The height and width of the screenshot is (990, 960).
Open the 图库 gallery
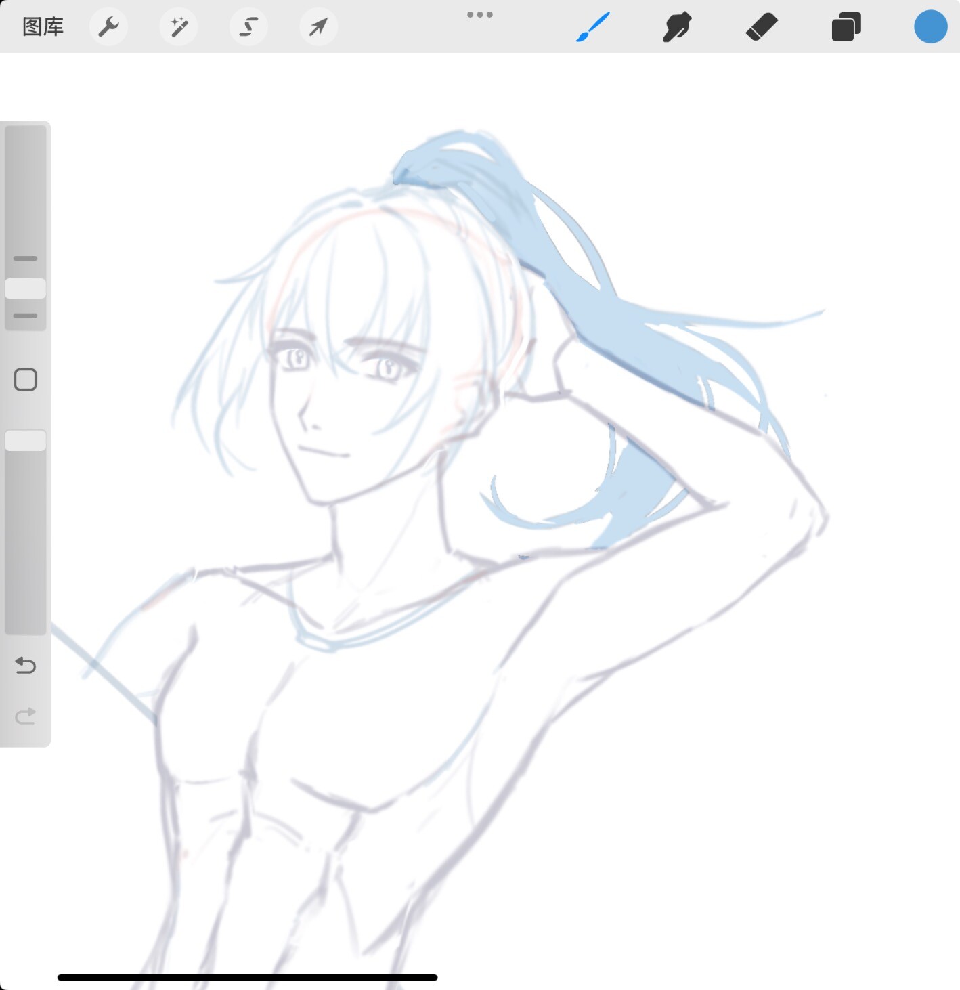[x=43, y=27]
